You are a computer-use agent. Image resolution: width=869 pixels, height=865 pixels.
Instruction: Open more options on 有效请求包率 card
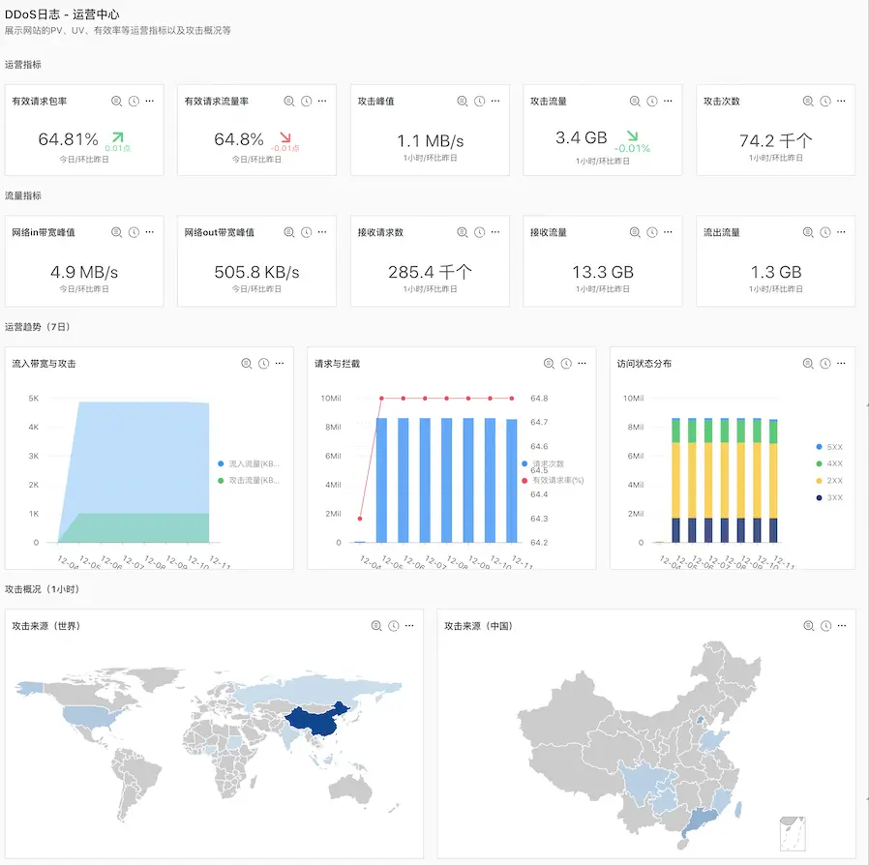(150, 101)
